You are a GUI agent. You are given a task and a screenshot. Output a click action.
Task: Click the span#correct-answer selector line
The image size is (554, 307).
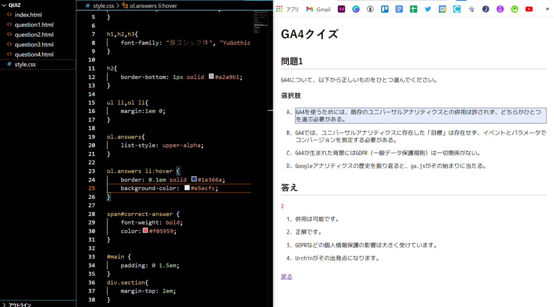(143, 214)
